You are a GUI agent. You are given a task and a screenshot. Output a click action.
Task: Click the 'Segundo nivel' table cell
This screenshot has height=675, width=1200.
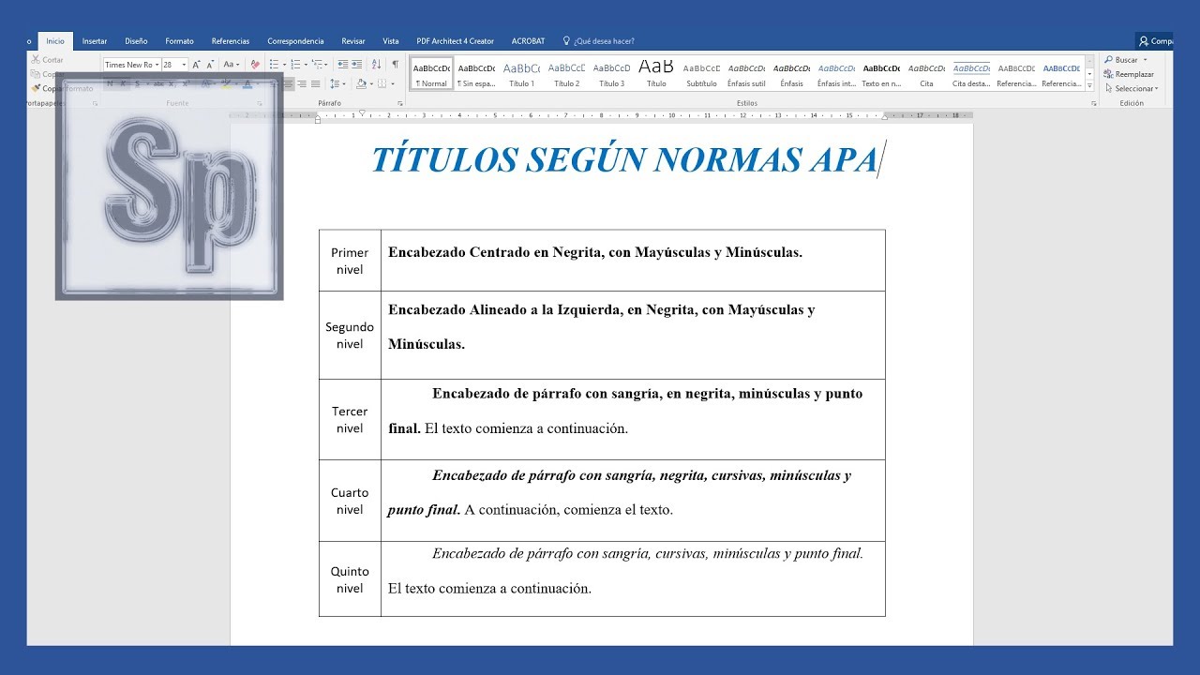coord(350,336)
